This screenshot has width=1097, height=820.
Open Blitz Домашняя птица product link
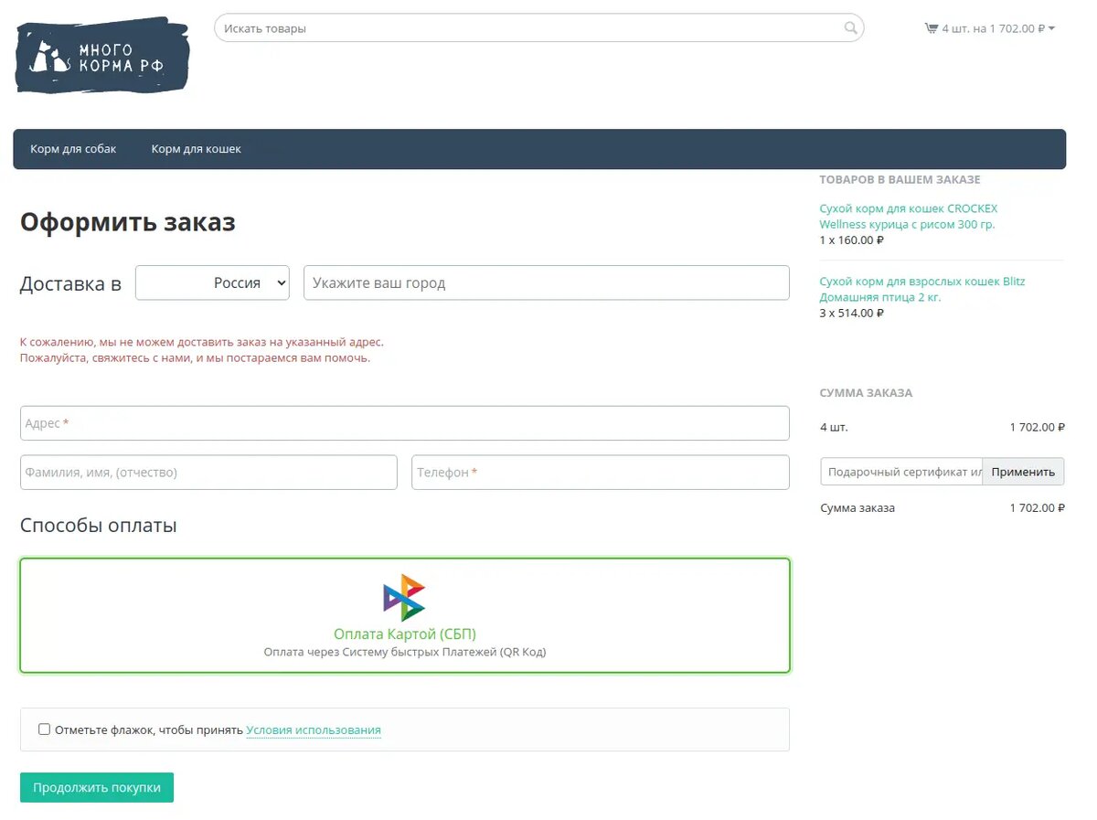tap(922, 289)
